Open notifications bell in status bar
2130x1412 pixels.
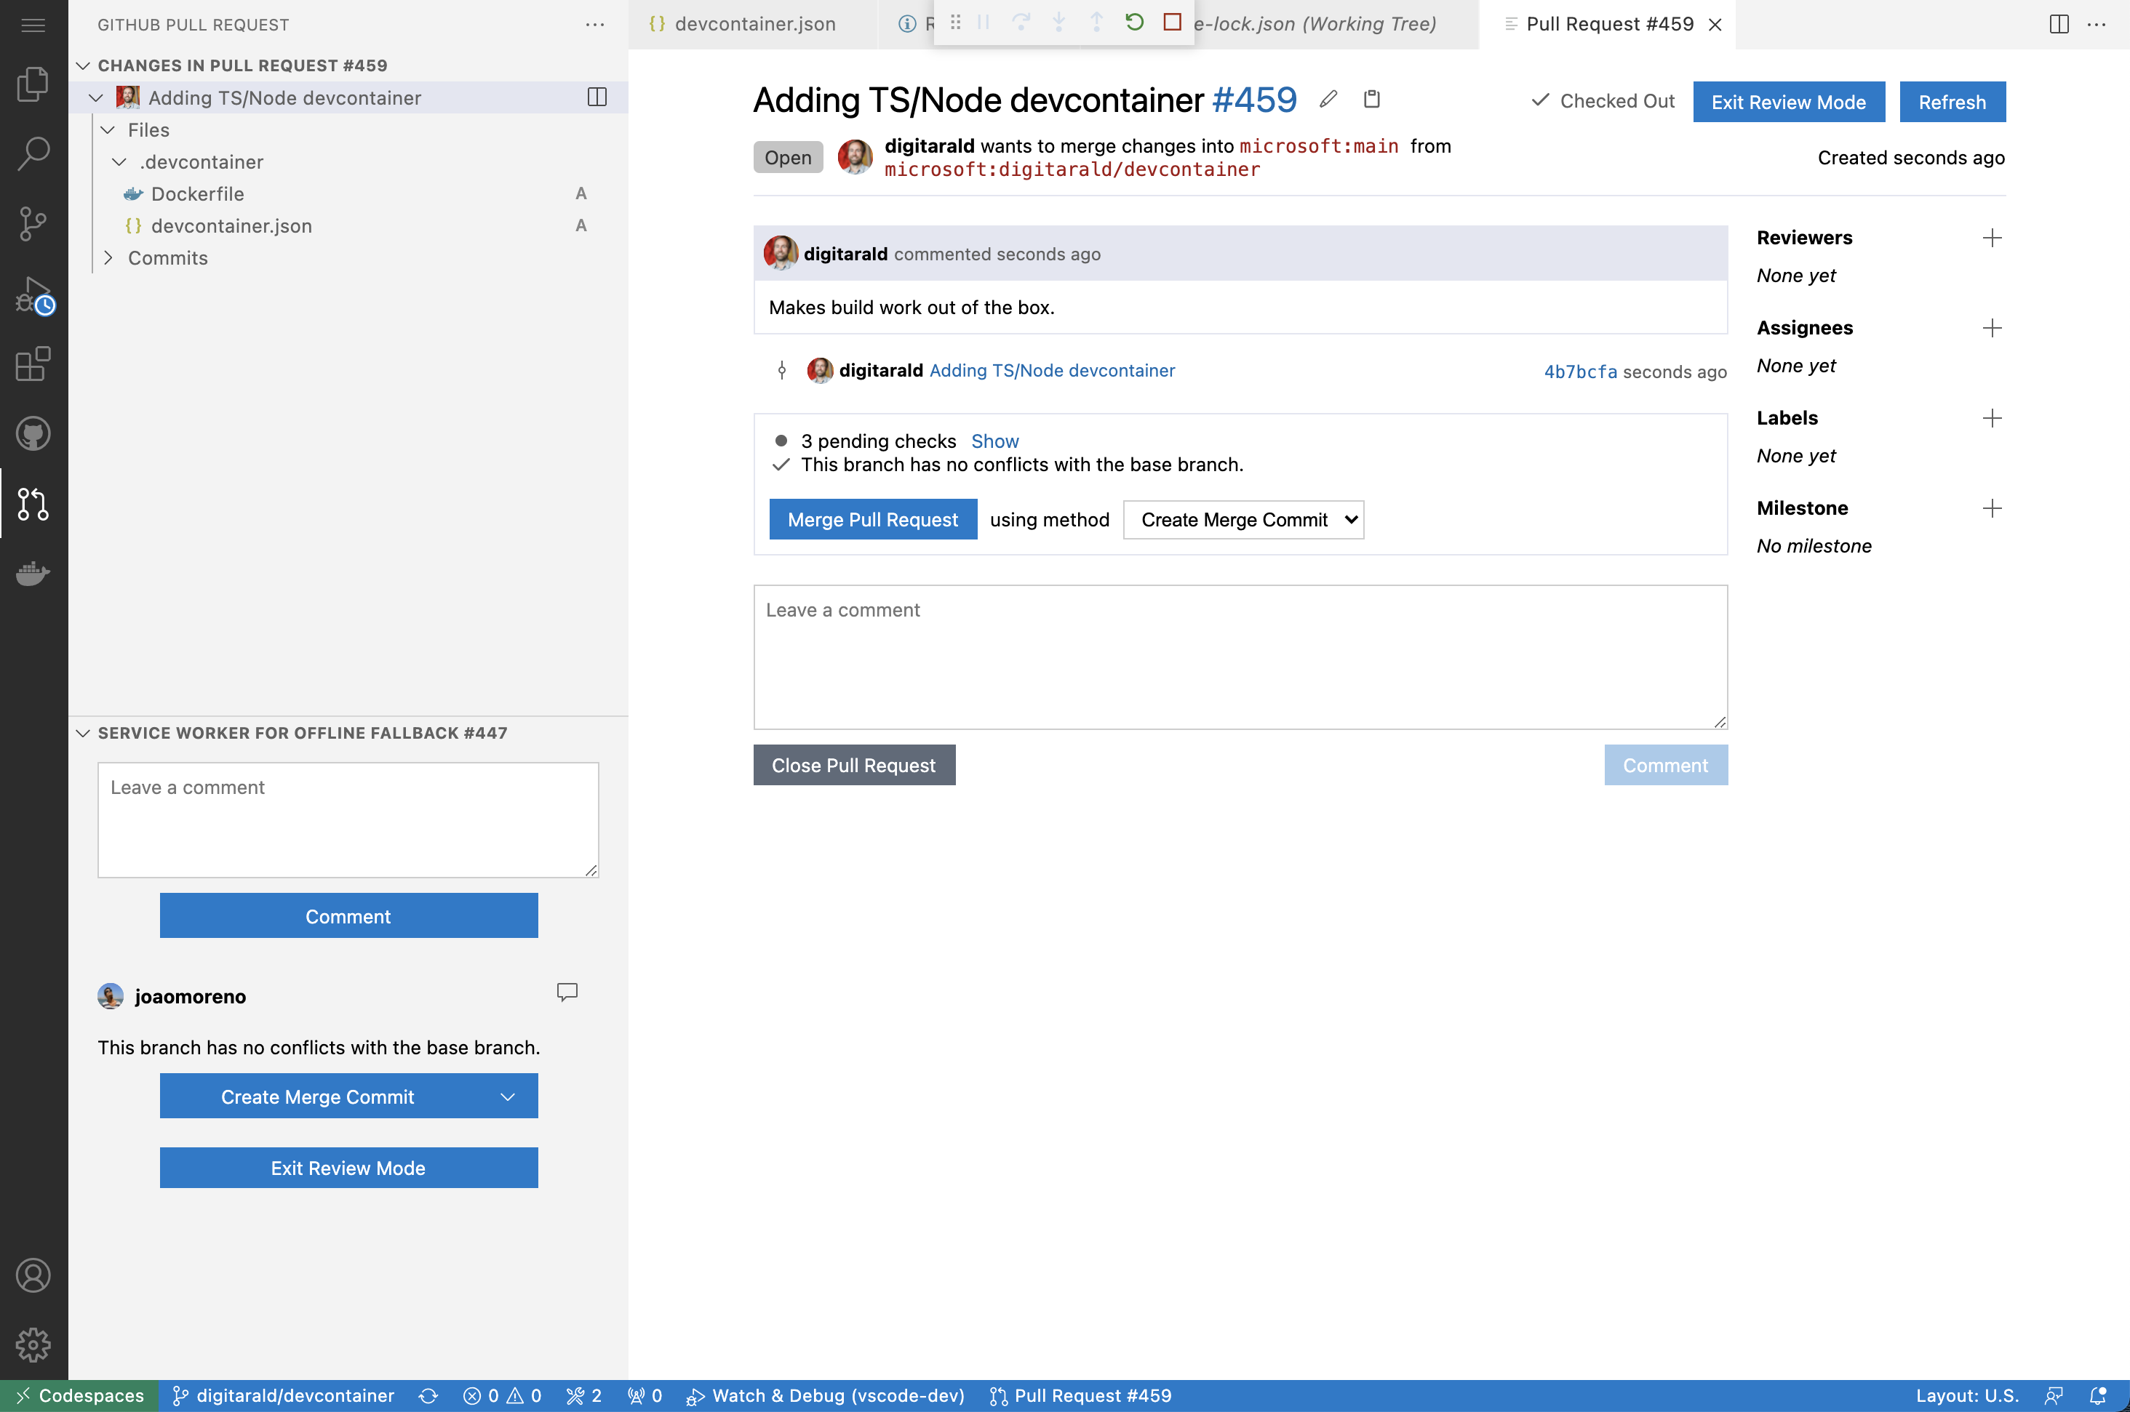2099,1396
